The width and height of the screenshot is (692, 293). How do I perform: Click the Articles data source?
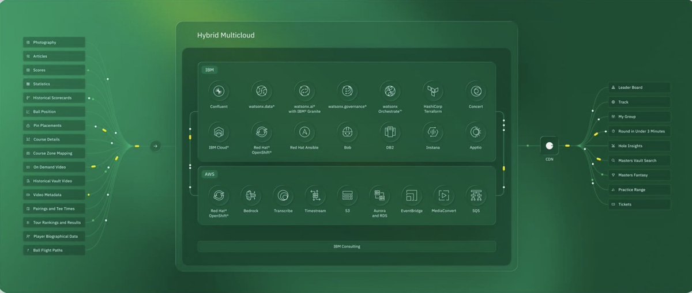click(54, 56)
